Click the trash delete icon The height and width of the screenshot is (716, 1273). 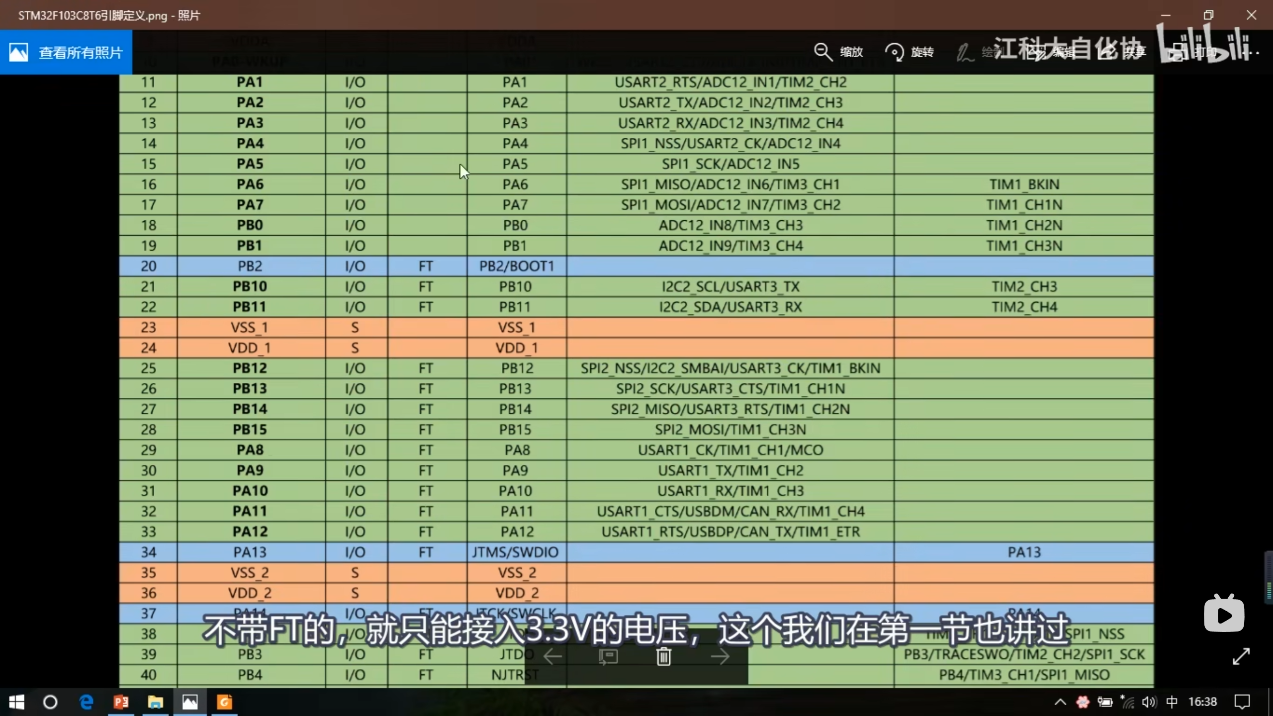(x=663, y=657)
